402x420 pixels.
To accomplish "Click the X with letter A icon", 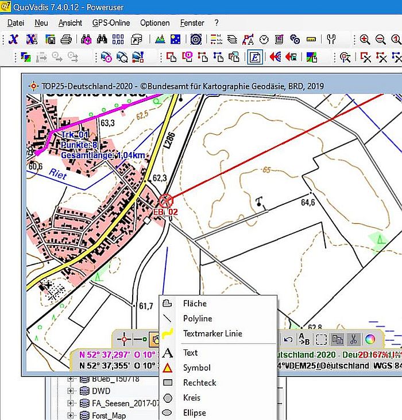I will click(32, 40).
